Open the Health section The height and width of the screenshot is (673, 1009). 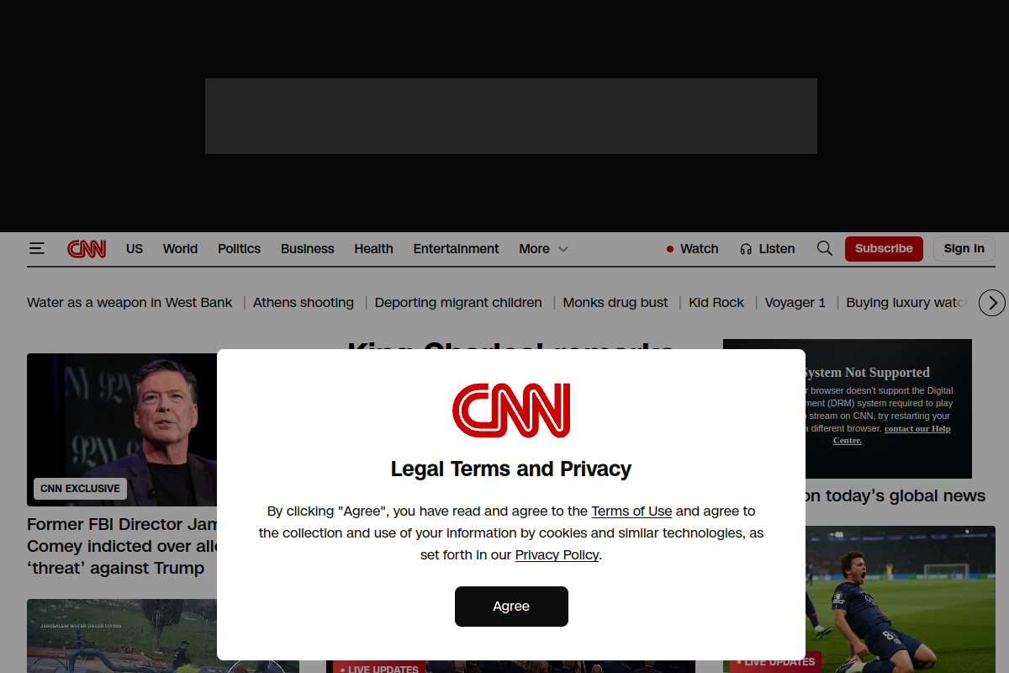pos(373,249)
